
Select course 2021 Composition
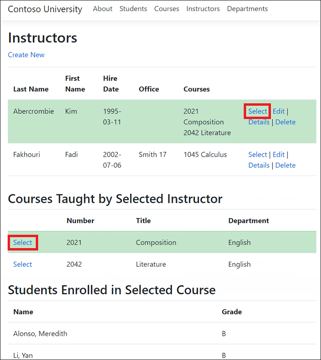pos(22,242)
